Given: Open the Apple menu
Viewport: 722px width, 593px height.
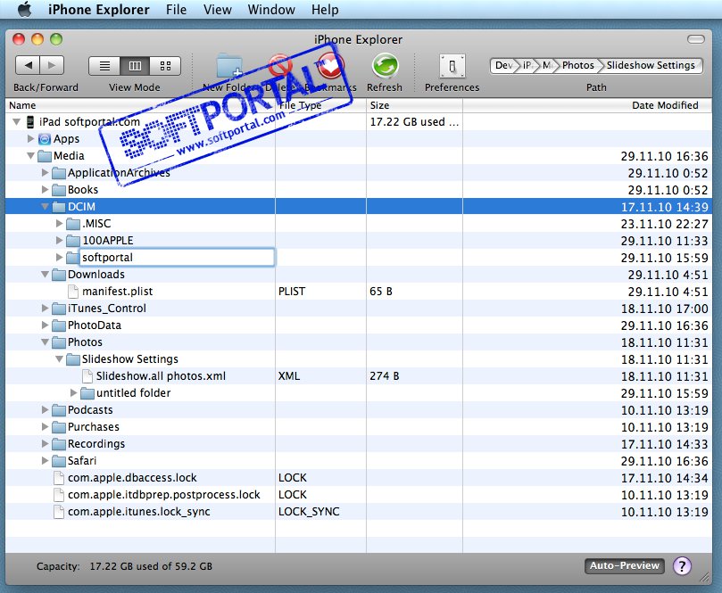Looking at the screenshot, I should (24, 9).
